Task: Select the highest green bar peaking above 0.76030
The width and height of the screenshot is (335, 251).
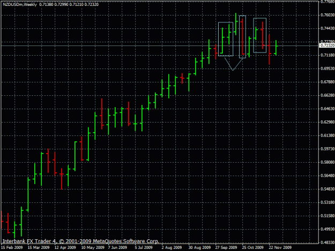Action: (x=236, y=24)
